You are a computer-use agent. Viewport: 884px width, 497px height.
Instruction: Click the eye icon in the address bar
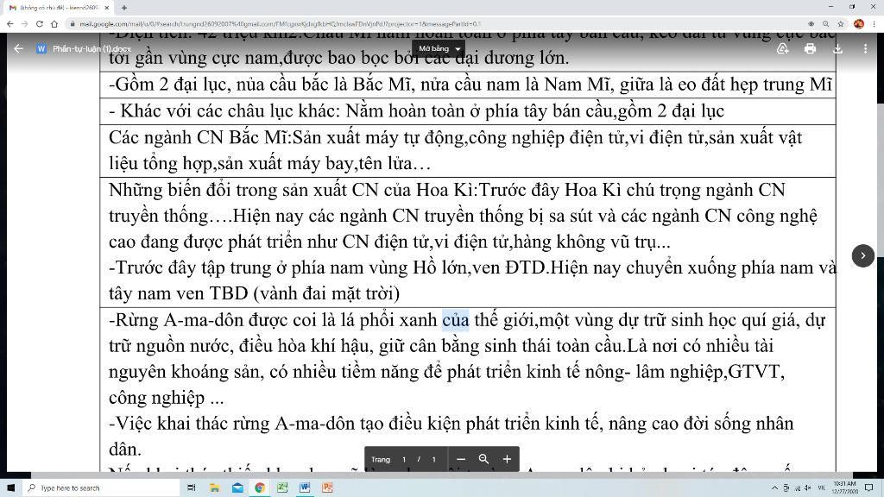(811, 23)
